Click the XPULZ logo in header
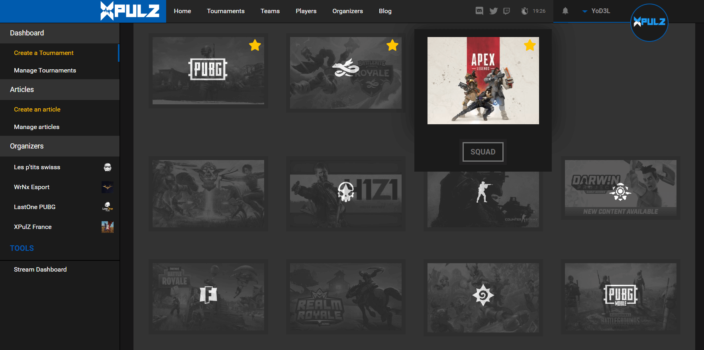The width and height of the screenshot is (704, 350). [130, 11]
